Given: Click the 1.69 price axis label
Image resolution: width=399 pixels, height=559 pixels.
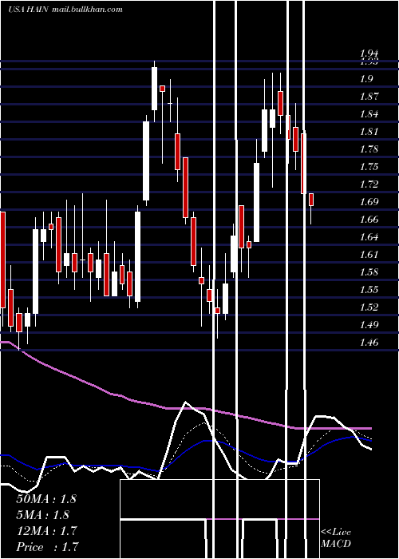Looking at the screenshot, I should pyautogui.click(x=369, y=201).
